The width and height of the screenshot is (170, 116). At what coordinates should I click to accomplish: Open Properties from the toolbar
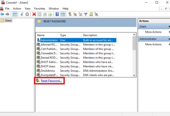[x=40, y=14]
